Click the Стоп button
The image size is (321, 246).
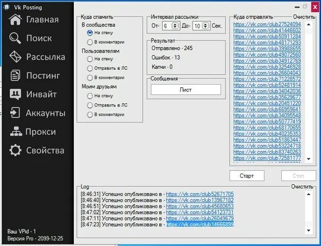click(x=298, y=176)
